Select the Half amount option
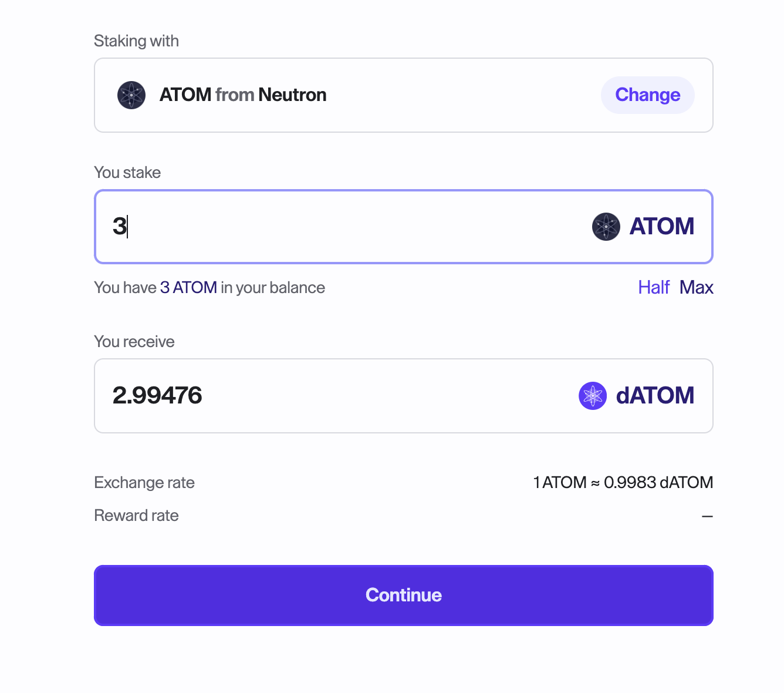 654,287
